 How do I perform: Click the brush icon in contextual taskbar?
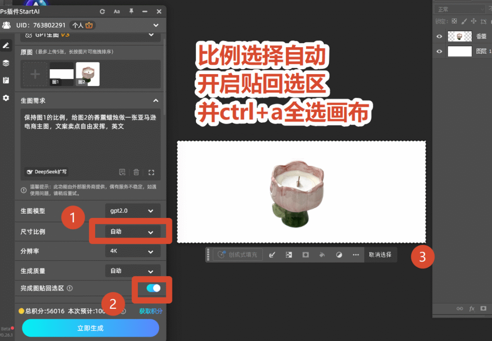pyautogui.click(x=272, y=254)
